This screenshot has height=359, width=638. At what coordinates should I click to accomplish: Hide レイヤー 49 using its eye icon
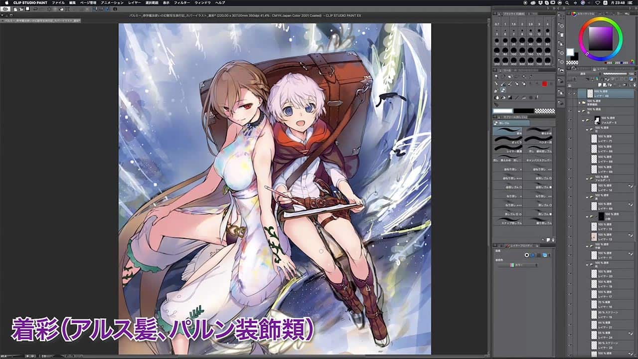point(570,93)
